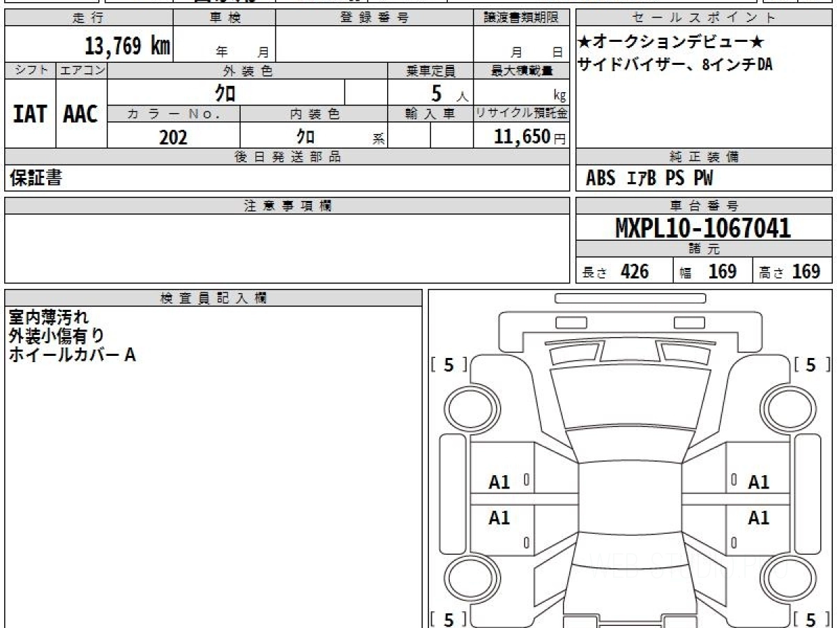This screenshot has height=628, width=837.
Task: Click the 譲渡書類期限 header
Action: coord(521,18)
